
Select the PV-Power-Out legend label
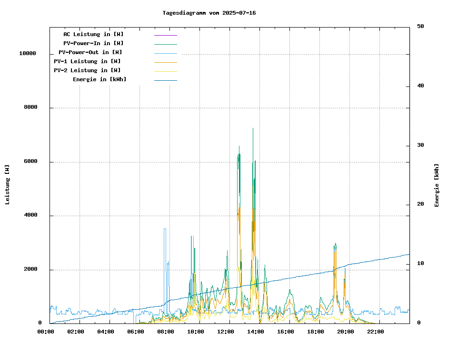90,52
